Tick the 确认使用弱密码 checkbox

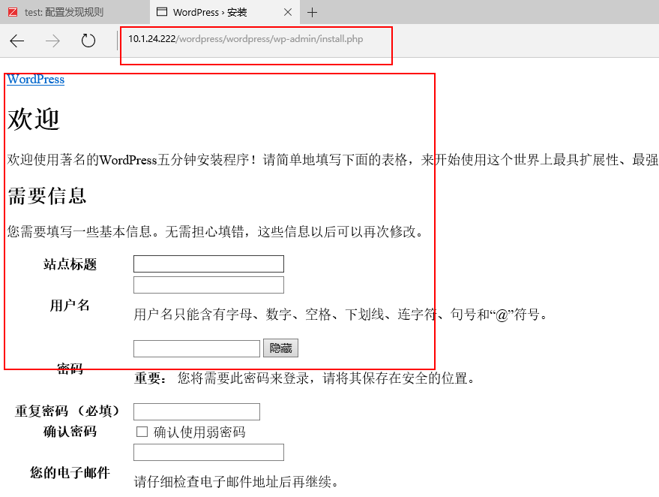[142, 432]
